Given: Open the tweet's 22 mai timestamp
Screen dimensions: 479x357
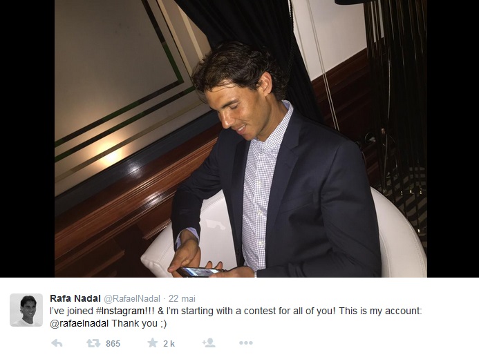Looking at the screenshot, I should click(182, 298).
